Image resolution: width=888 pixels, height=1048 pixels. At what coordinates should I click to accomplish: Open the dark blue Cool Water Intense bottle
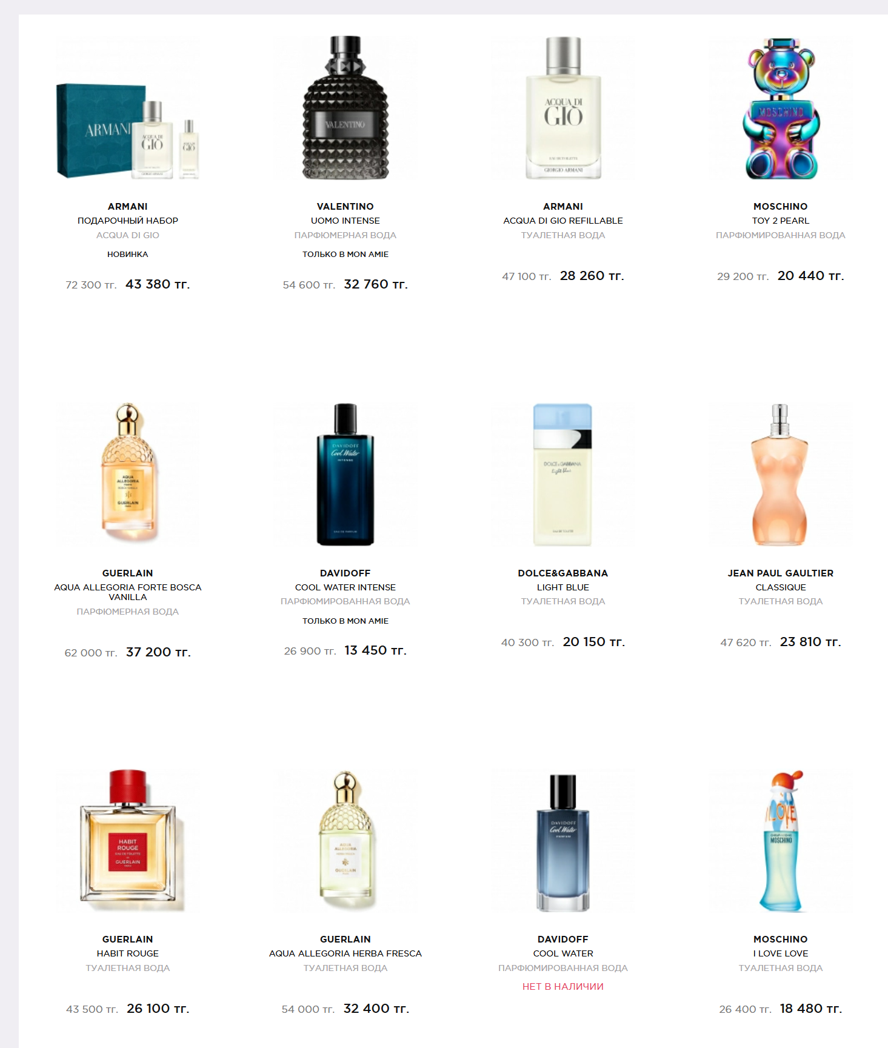point(346,475)
